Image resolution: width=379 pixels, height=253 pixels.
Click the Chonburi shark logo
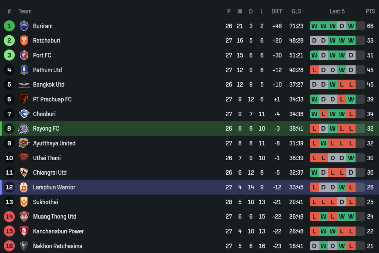click(24, 114)
